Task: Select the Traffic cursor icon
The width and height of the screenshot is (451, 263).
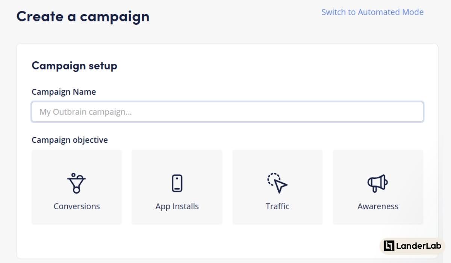Action: (277, 183)
